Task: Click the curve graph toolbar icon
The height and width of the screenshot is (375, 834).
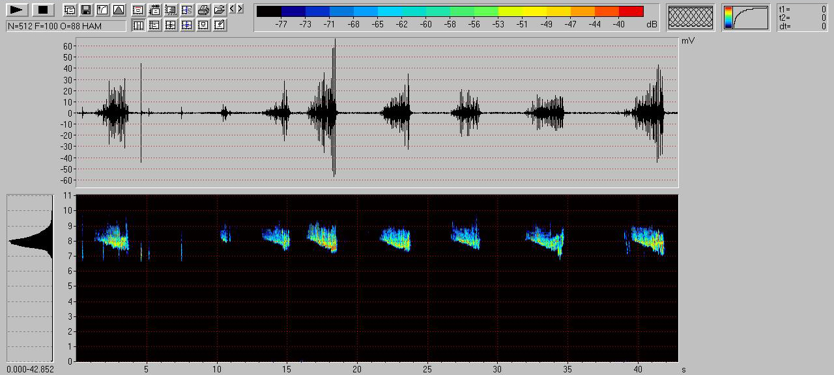Action: pyautogui.click(x=102, y=10)
